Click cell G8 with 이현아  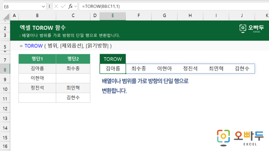[164, 69]
